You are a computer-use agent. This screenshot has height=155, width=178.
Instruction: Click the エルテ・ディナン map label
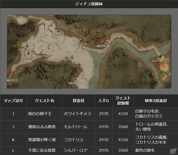click(x=160, y=61)
